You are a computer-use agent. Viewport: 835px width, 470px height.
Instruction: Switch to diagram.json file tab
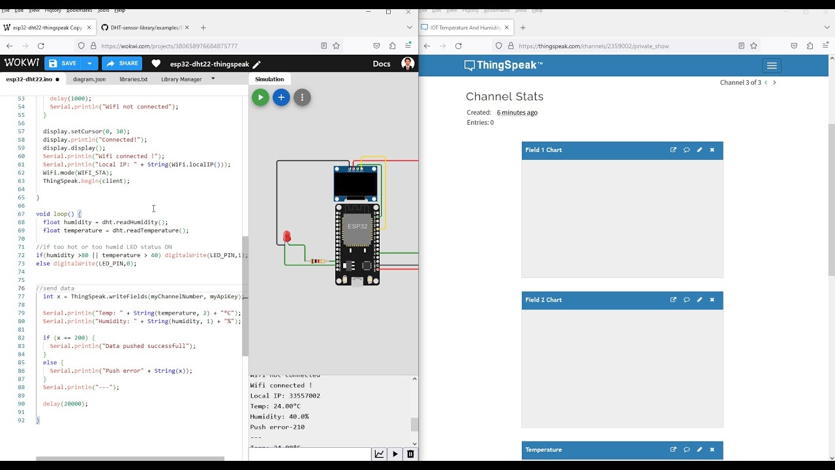(89, 79)
